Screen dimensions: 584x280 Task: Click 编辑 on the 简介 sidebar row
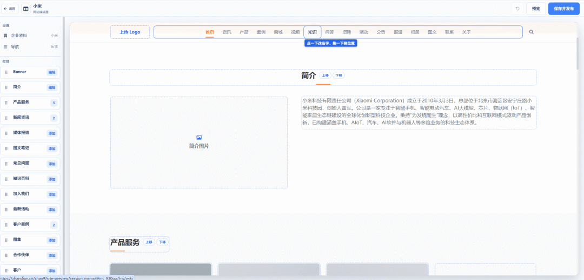51,87
